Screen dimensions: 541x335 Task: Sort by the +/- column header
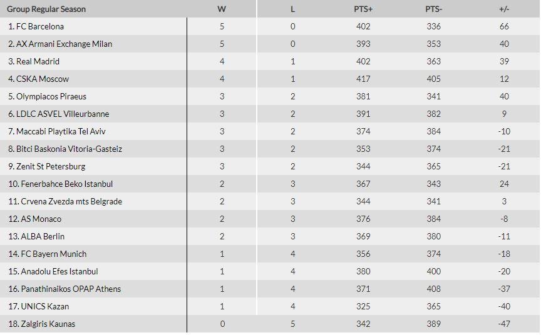(504, 9)
